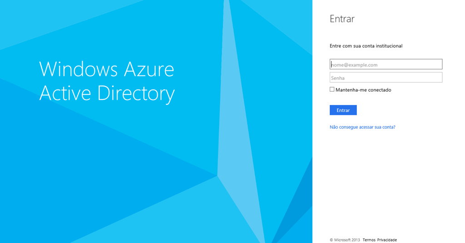Enable the Mantenha-me conectado checkbox
The image size is (465, 243).
(332, 89)
